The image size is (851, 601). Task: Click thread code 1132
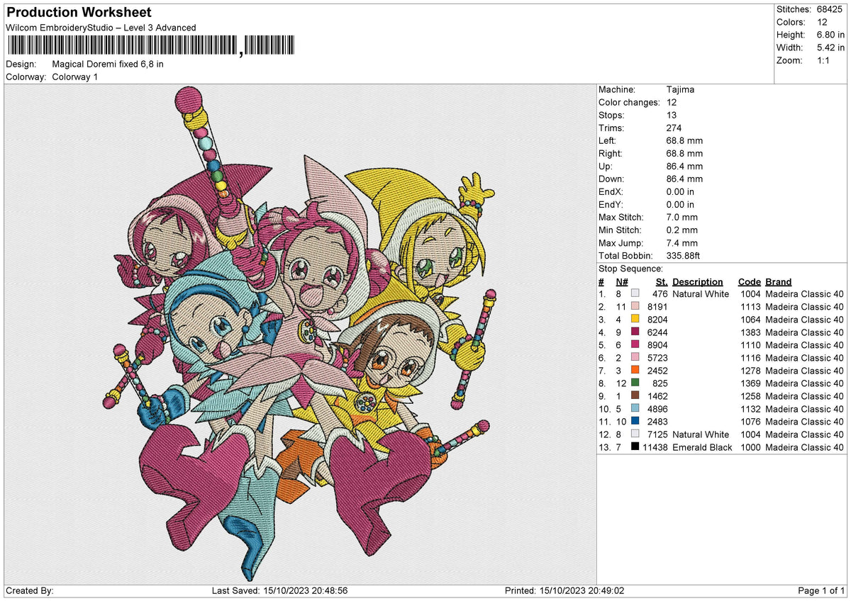tap(750, 409)
